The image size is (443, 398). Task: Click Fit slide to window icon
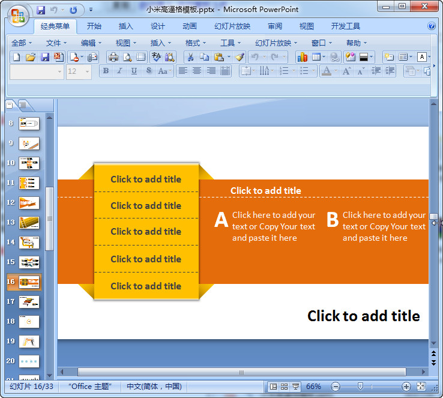coord(421,387)
